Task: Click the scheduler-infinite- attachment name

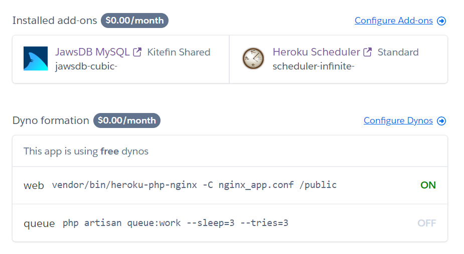Action: pyautogui.click(x=314, y=66)
